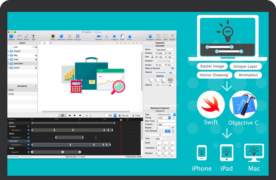The width and height of the screenshot is (276, 180).
Task: Click the Text tool icon
Action: (33, 36)
